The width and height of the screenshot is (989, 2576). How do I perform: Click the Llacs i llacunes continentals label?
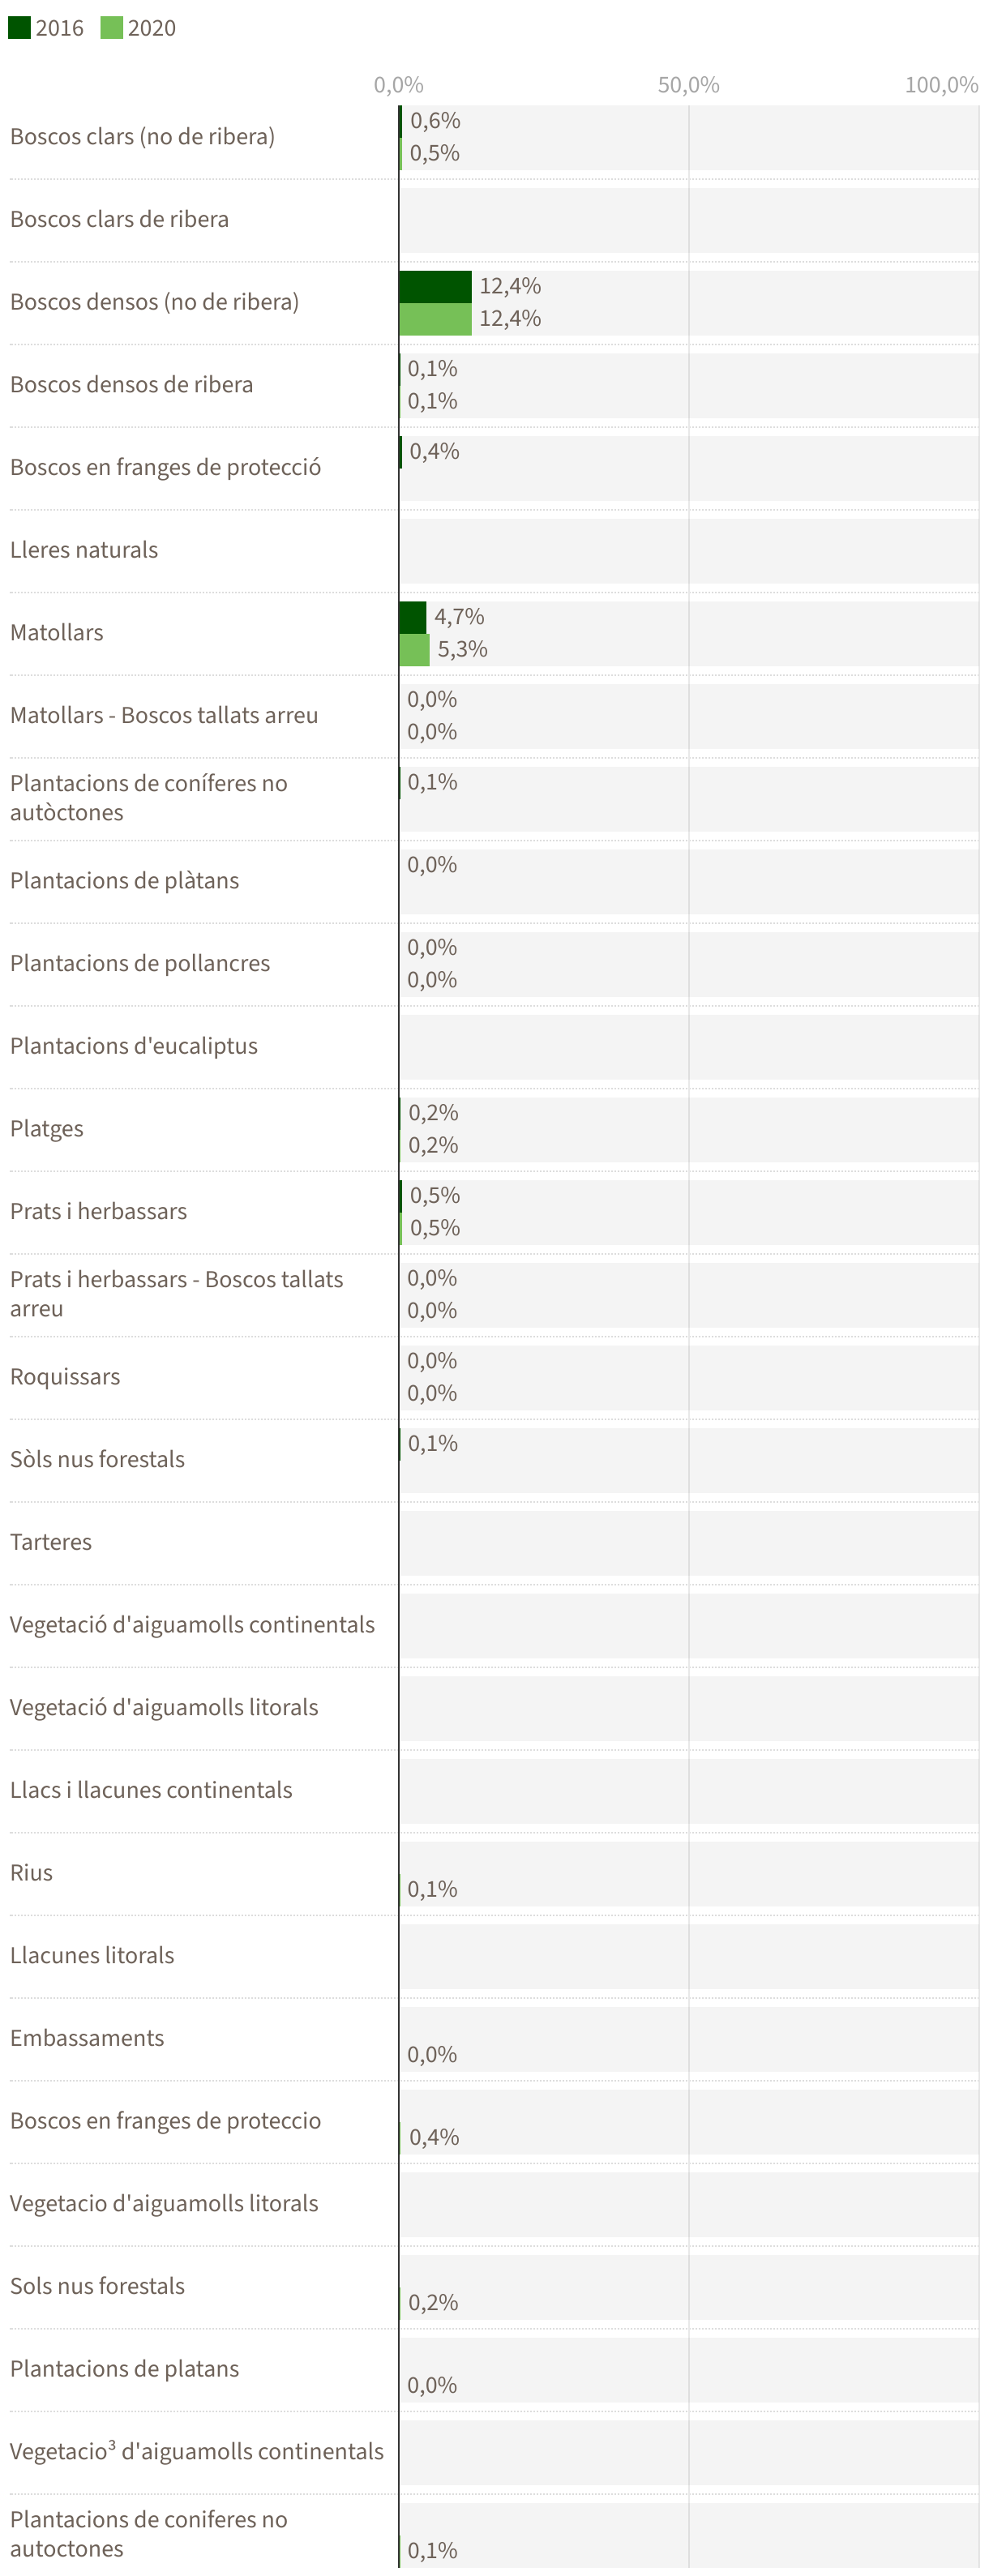click(151, 1790)
